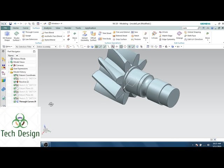Switch to the Render tab
The width and height of the screenshot is (224, 168).
click(68, 28)
